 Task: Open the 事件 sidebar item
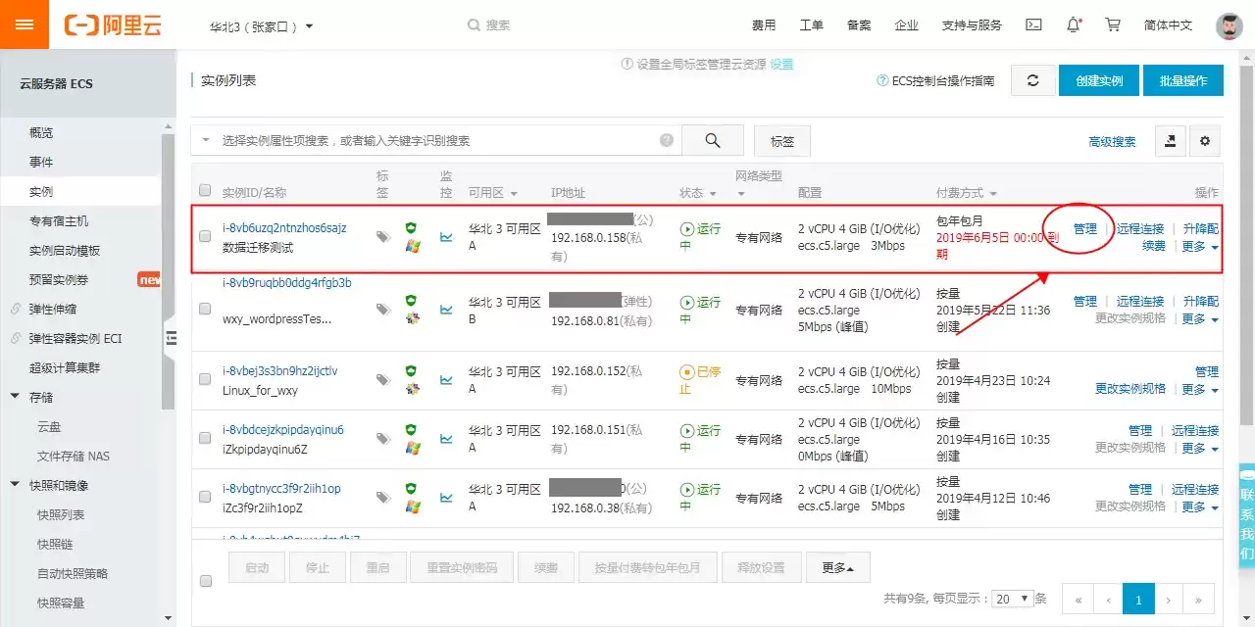point(41,162)
